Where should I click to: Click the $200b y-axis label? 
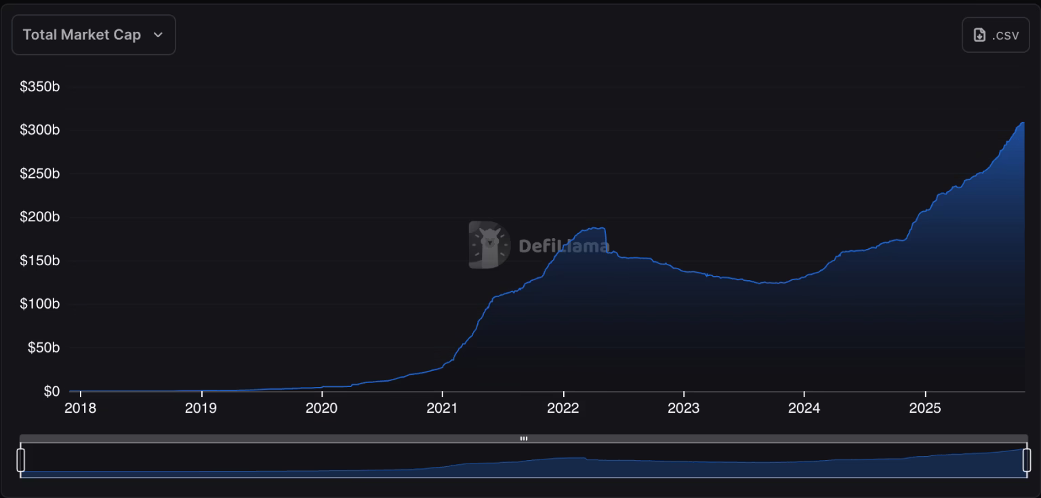click(x=40, y=217)
